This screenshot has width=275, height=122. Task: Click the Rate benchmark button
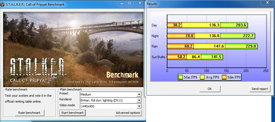click(29, 113)
